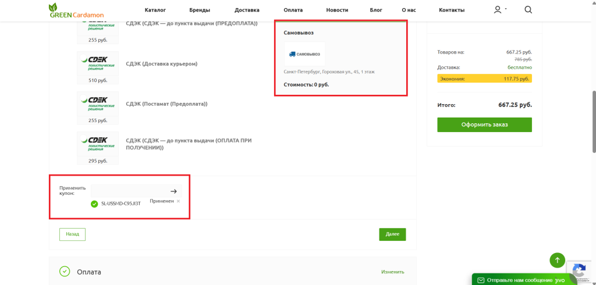The image size is (596, 285).
Task: Open the user account icon
Action: coord(498,10)
